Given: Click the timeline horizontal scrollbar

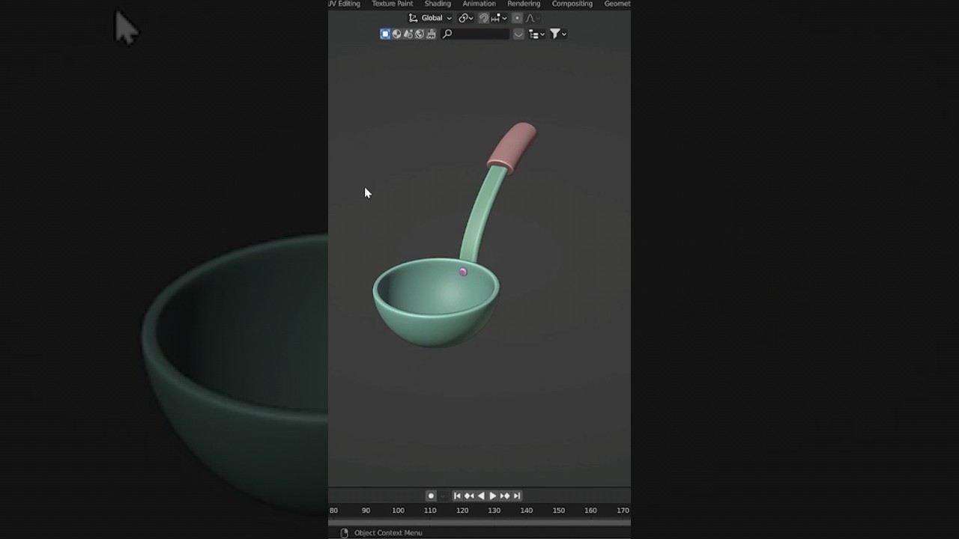Looking at the screenshot, I should coord(479,523).
